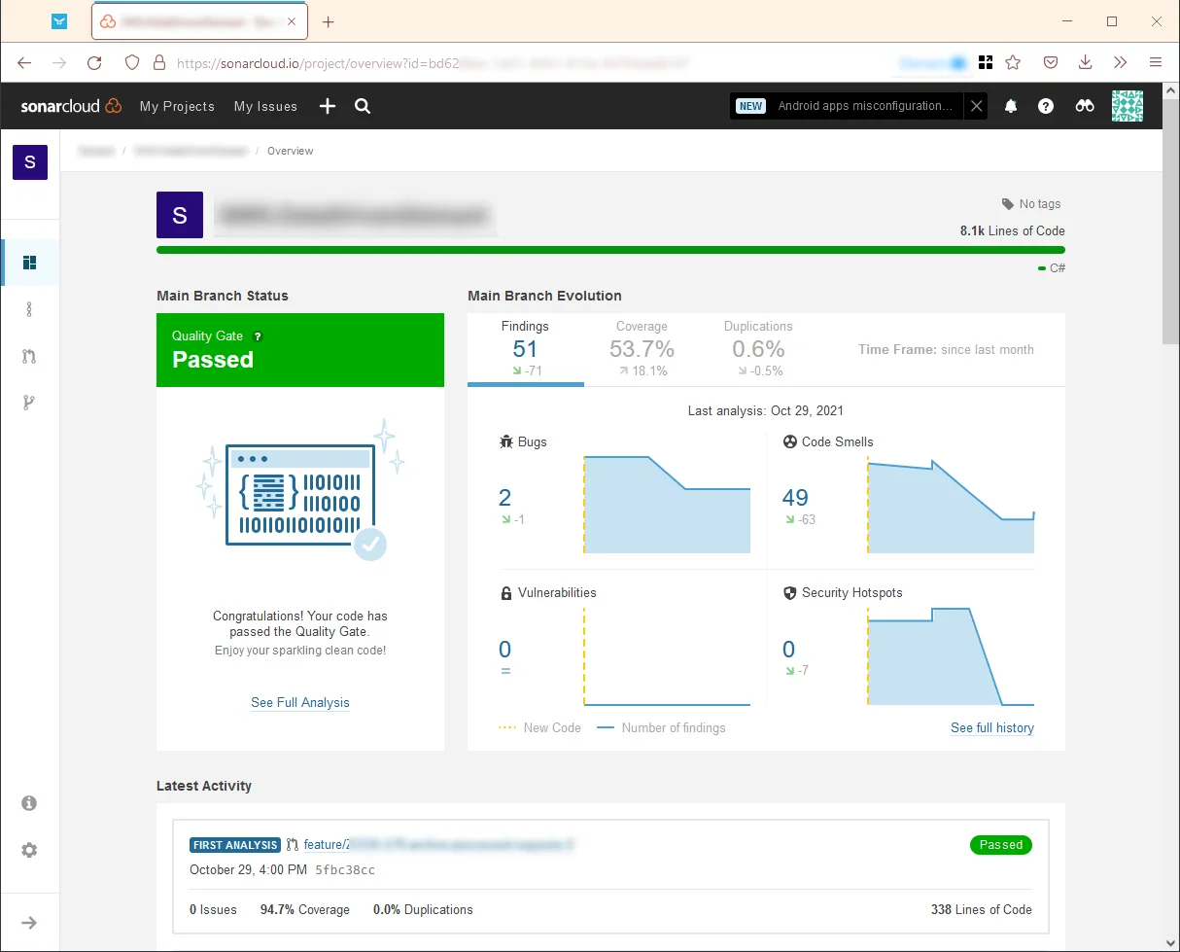Open the See full history link
The height and width of the screenshot is (952, 1180).
coord(992,727)
